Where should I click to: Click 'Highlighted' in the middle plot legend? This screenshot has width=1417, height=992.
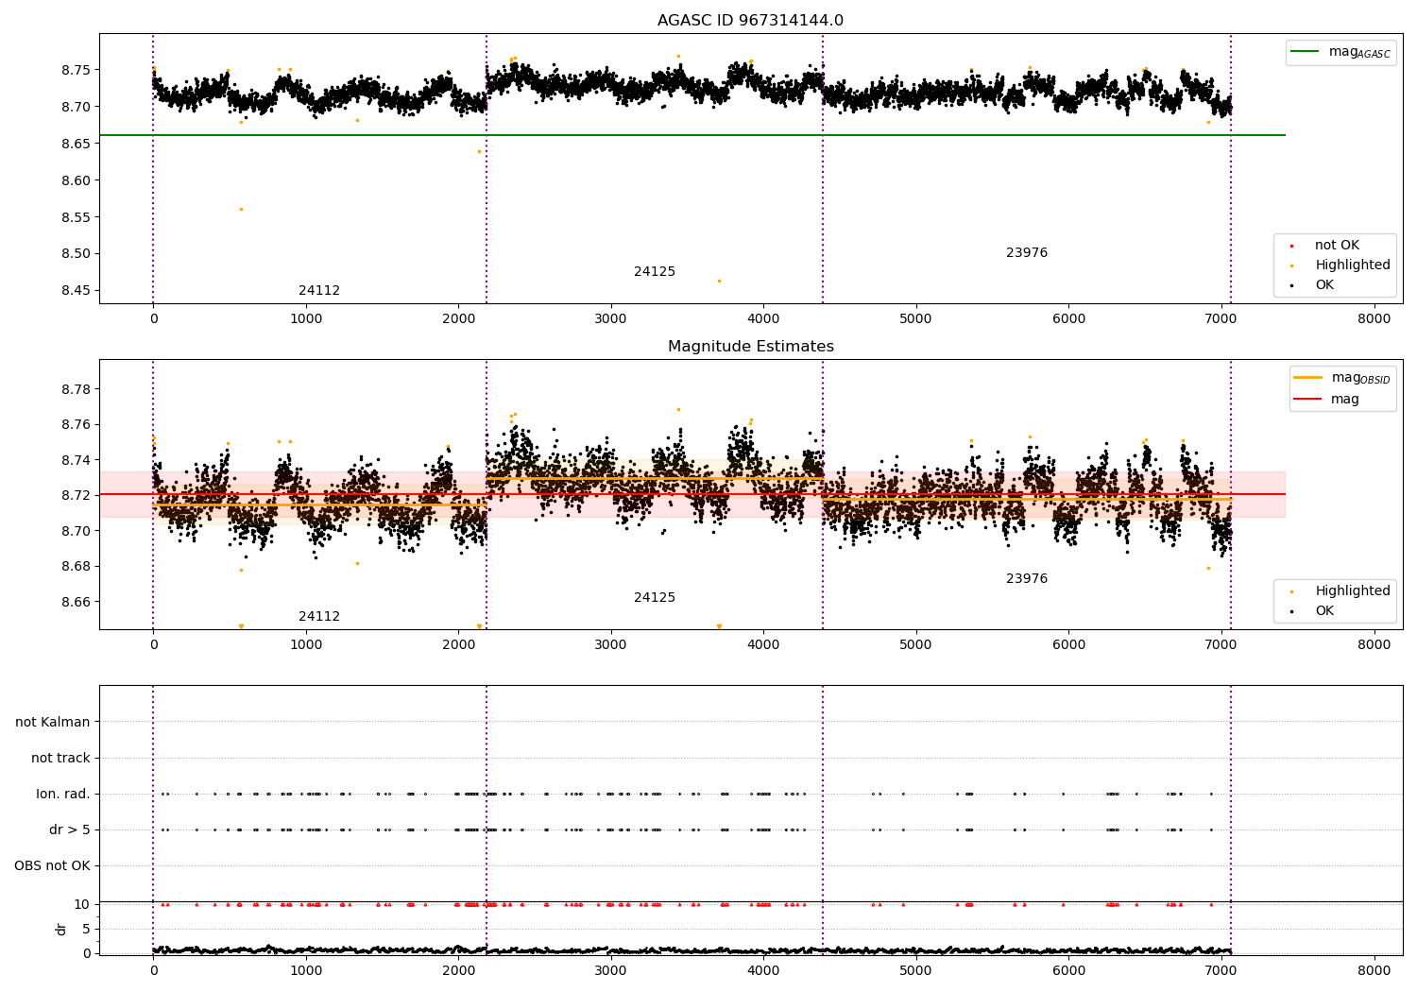[1353, 591]
